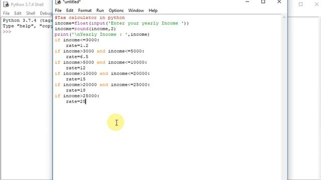Click the 'rate=12' line
Viewport: 321px width, 180px height.
76,68
